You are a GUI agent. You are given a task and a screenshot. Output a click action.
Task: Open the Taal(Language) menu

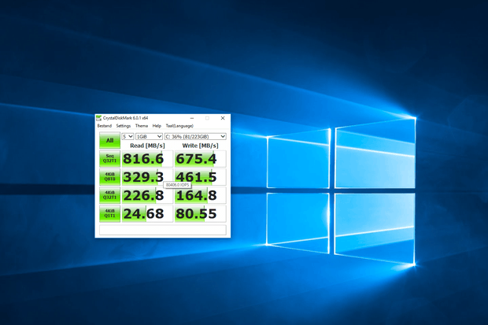(179, 126)
